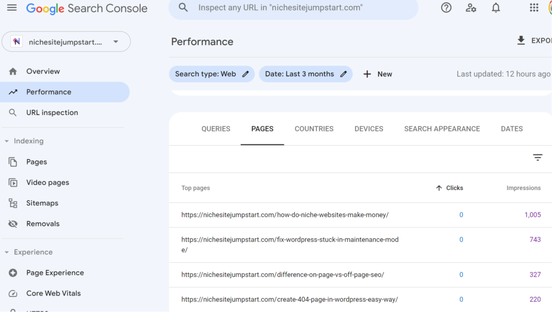Viewport: 552px width, 312px height.
Task: Click the Overview home icon
Action: [x=13, y=72]
